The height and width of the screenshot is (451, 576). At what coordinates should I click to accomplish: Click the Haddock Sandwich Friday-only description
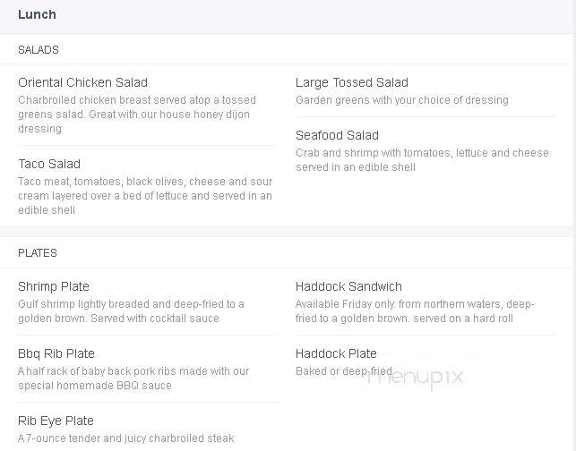click(x=415, y=311)
